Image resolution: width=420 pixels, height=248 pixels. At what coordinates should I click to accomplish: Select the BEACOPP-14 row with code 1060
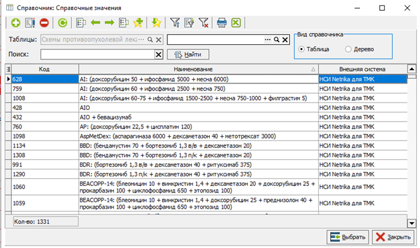click(x=207, y=187)
